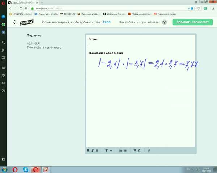Close the current browser tab
217x173 pixels.
click(37, 3)
